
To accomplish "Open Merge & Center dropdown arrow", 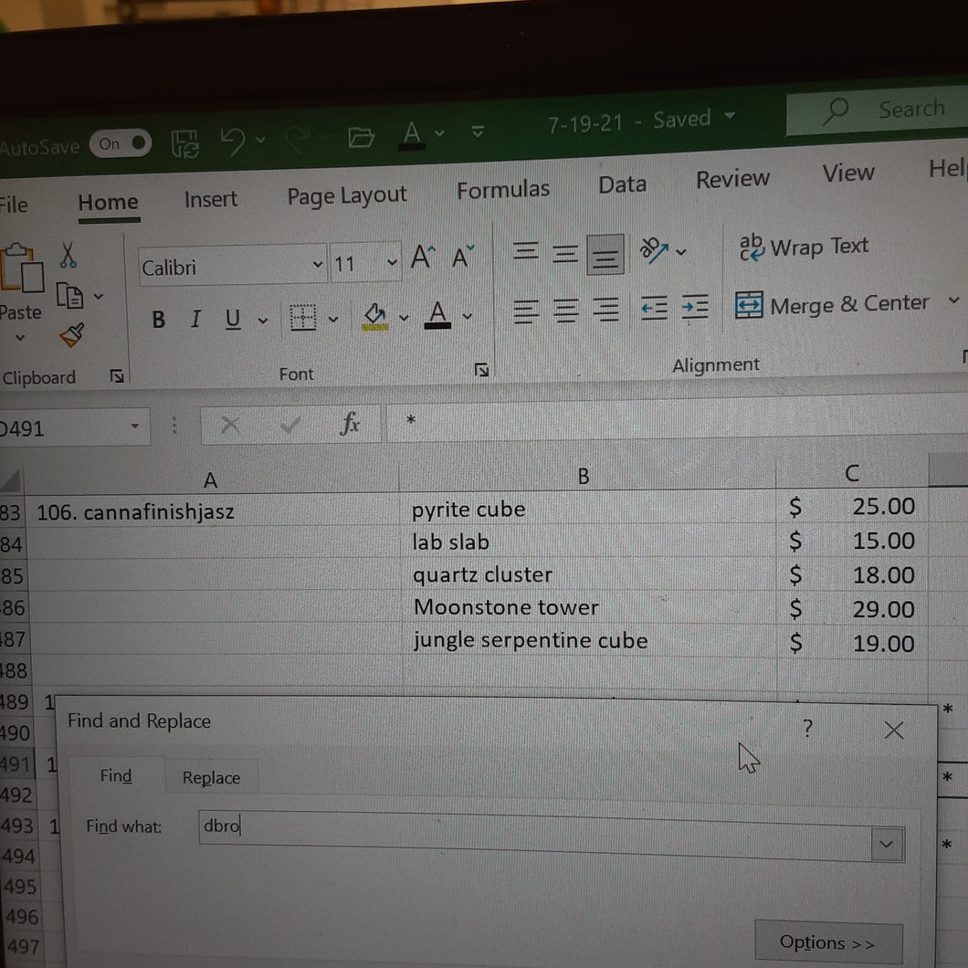I will tap(953, 300).
